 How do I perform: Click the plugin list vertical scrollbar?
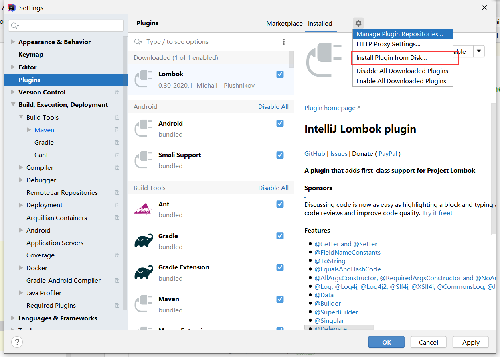[291, 59]
